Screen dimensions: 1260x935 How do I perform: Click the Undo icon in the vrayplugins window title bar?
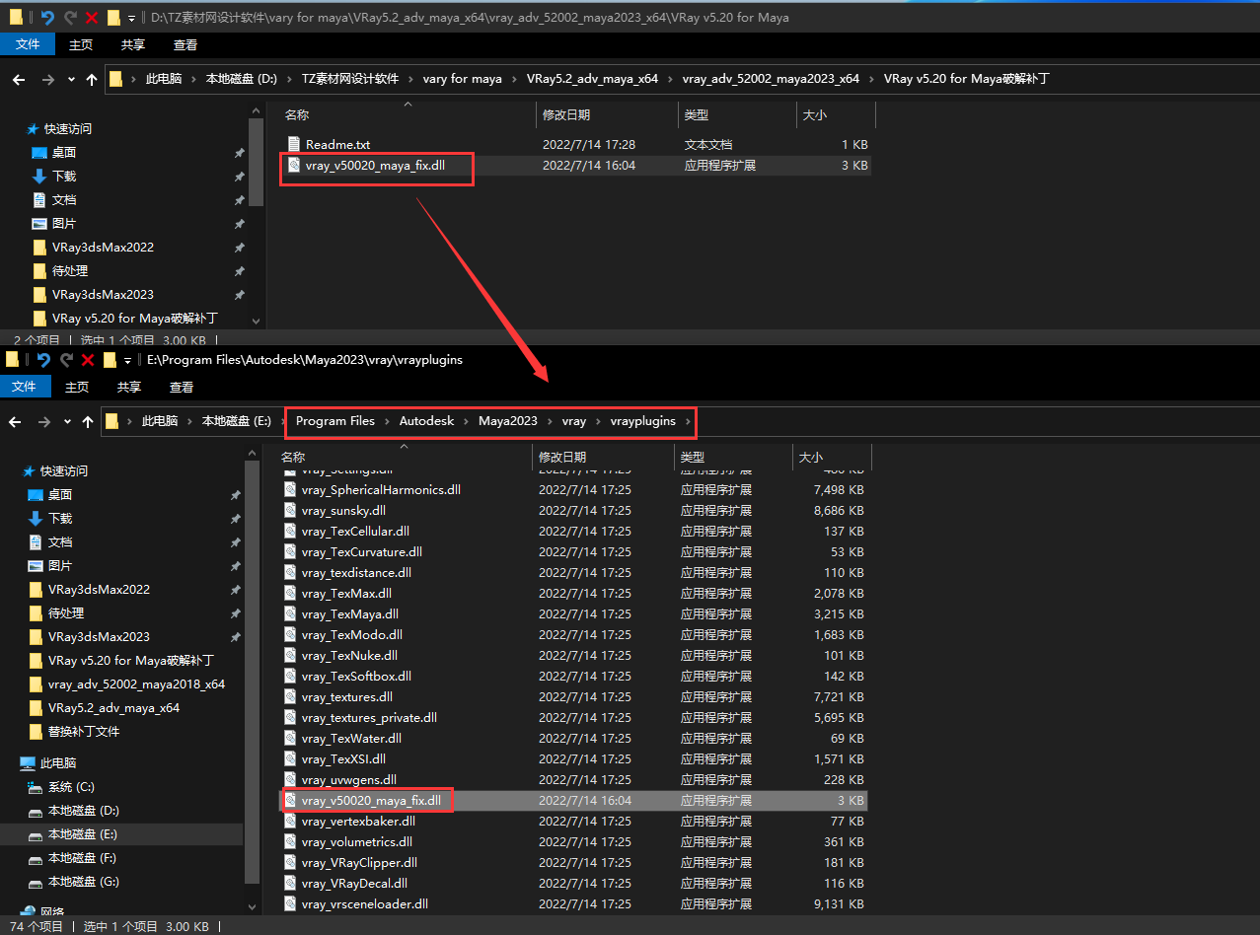(42, 360)
